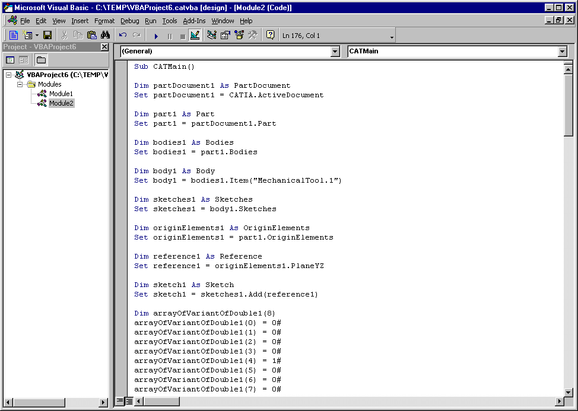Click the code window vertical scroll up arrow
This screenshot has width=578, height=411.
click(x=568, y=69)
